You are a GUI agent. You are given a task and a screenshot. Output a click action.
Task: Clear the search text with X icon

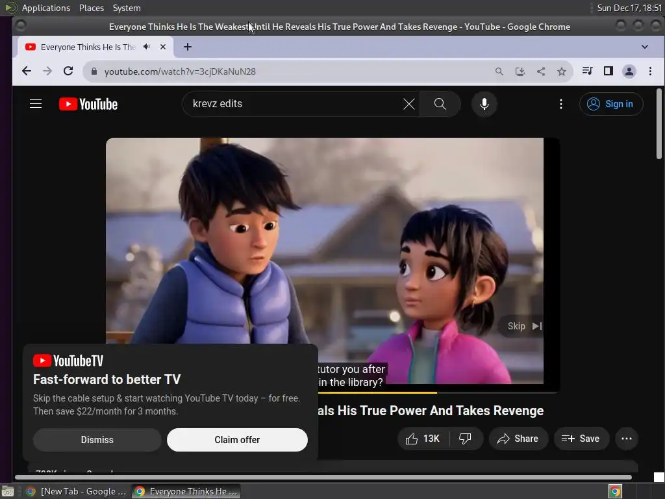409,104
